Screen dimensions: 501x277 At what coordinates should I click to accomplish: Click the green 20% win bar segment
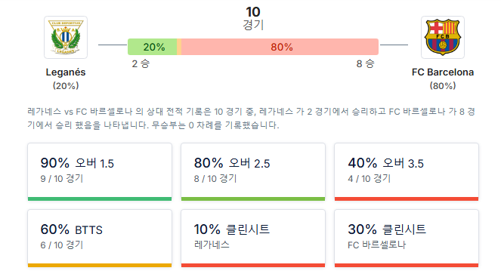coord(152,47)
